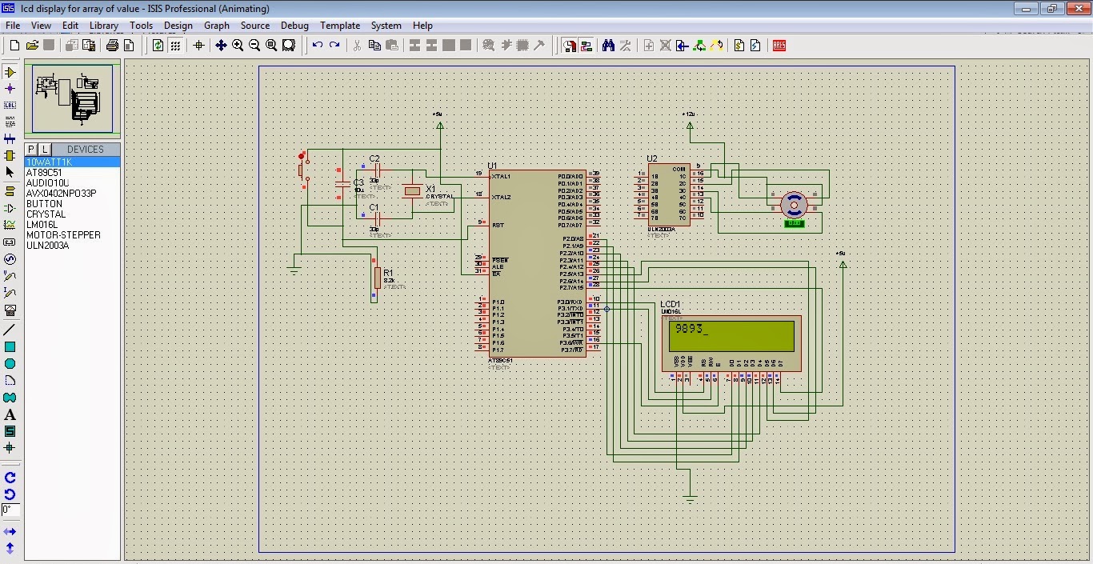Open the Template menu

(x=340, y=26)
